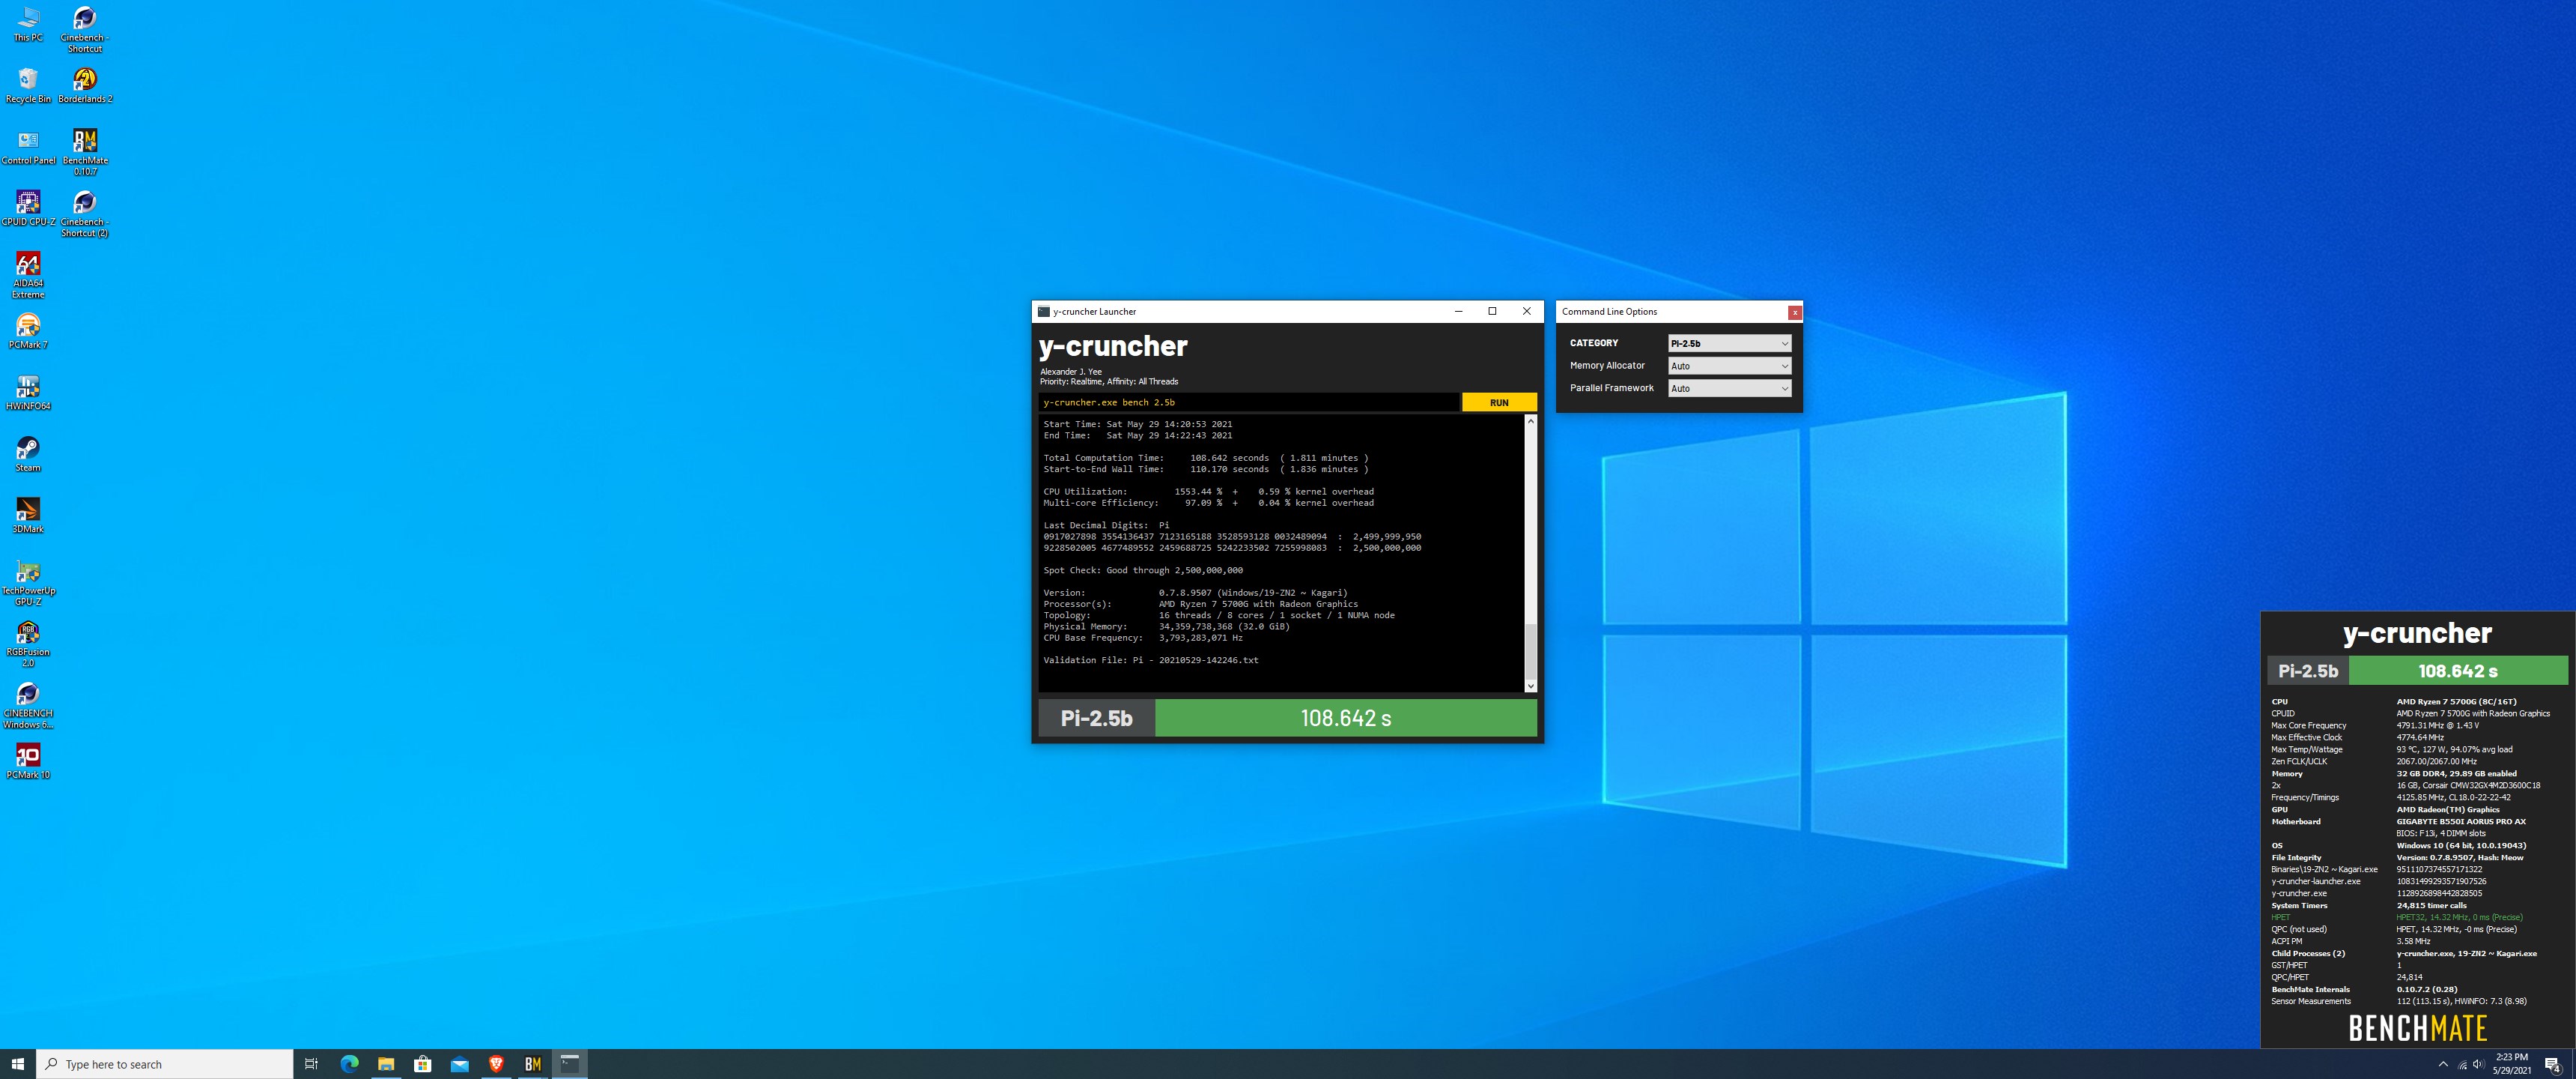Click the Motherboard row in BenchMate overlay
Viewport: 2576px width, 1079px height.
click(2417, 822)
